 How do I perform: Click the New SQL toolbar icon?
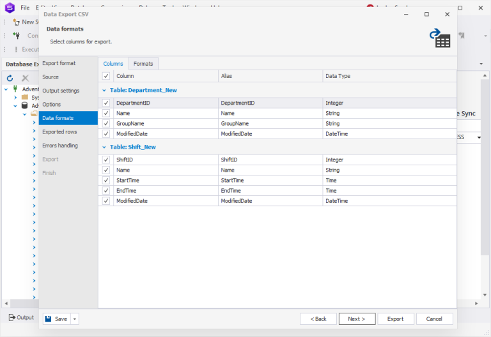pyautogui.click(x=16, y=22)
